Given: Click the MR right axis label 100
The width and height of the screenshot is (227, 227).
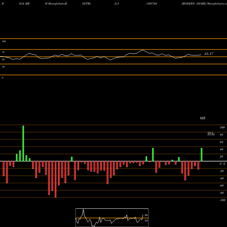Looking at the screenshot, I should (x=222, y=128).
